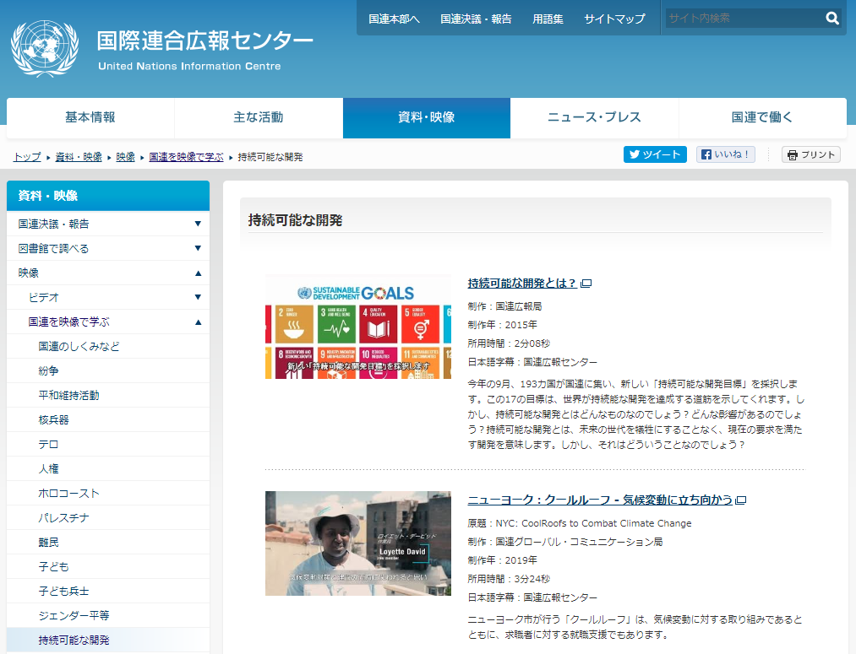The image size is (856, 654).
Task: Click the UN emblem logo
Action: tap(45, 48)
